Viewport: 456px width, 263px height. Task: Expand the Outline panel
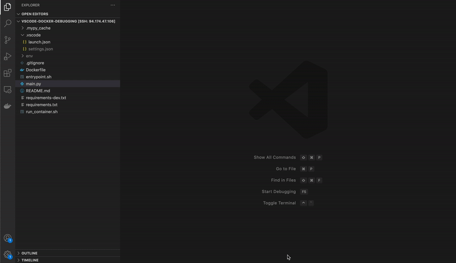[x=29, y=253]
